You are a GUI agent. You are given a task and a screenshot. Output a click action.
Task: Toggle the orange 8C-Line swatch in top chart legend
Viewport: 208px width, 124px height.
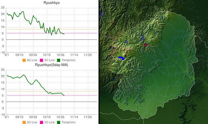coord(24,60)
